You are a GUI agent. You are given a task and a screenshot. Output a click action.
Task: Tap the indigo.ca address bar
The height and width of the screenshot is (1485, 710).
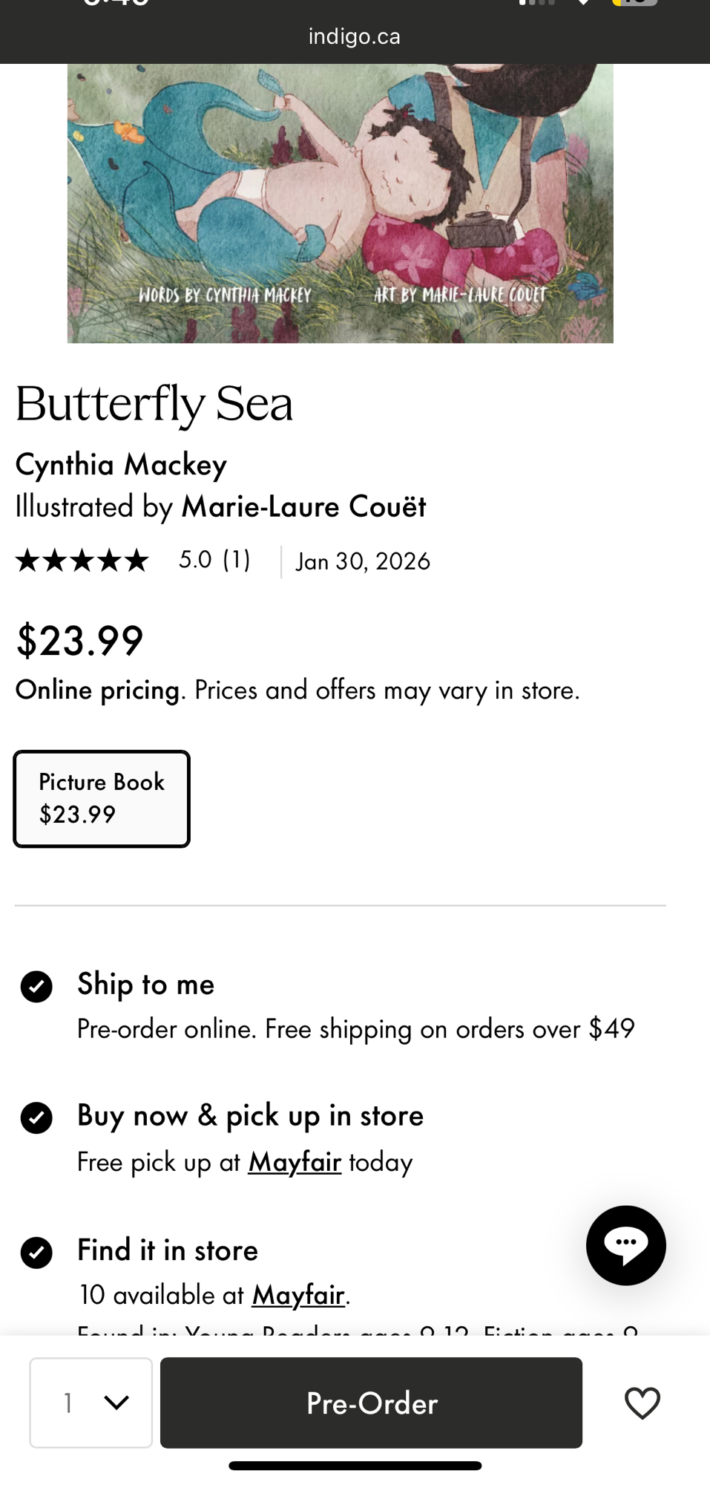click(x=355, y=36)
